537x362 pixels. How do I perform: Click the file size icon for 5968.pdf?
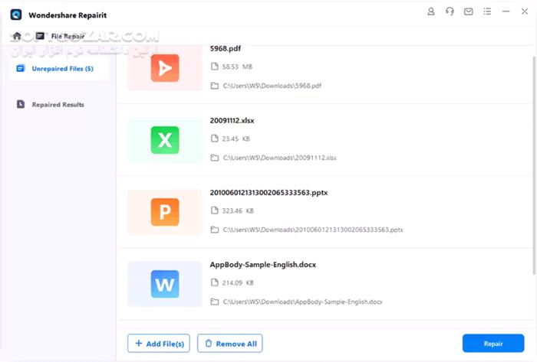pyautogui.click(x=214, y=67)
